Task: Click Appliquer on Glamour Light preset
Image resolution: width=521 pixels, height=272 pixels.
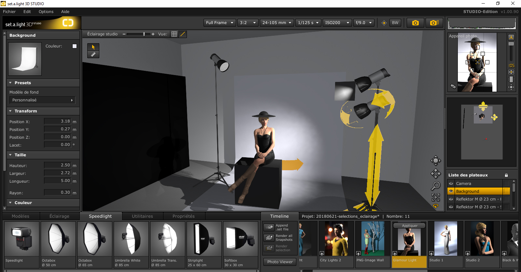Action: point(410,226)
